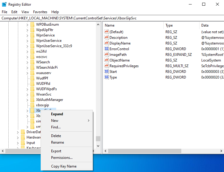Click the wuauserv folder icon

(33, 73)
